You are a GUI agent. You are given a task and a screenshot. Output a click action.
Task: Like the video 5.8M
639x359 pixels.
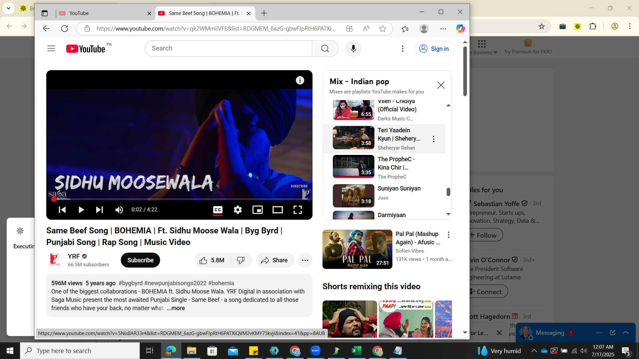click(212, 260)
